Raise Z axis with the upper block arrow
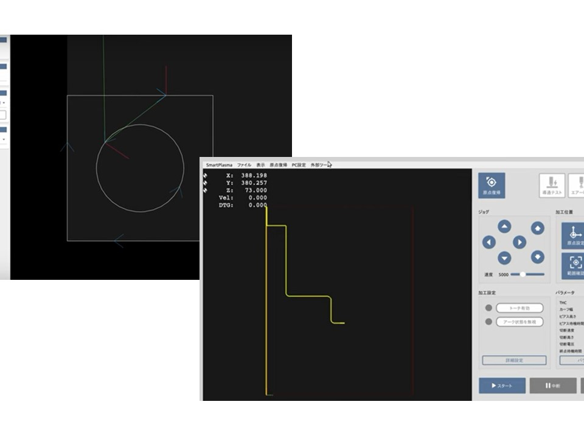 coord(537,228)
